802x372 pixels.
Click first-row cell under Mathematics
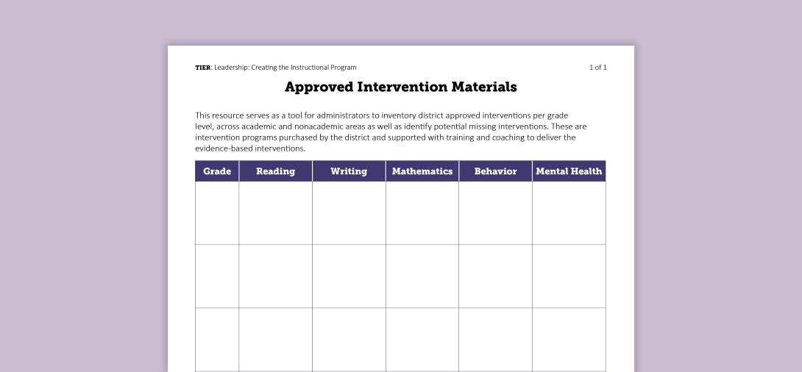[x=422, y=213]
